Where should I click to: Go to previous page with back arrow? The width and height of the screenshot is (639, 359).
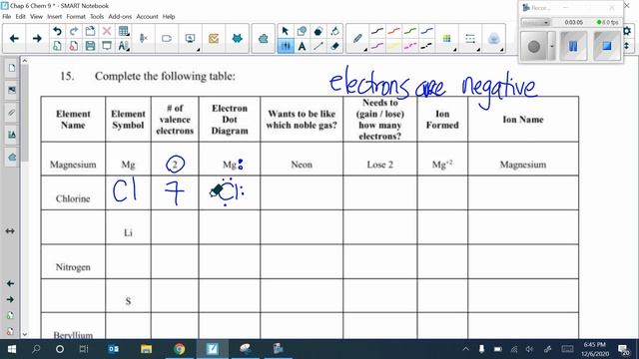point(14,38)
